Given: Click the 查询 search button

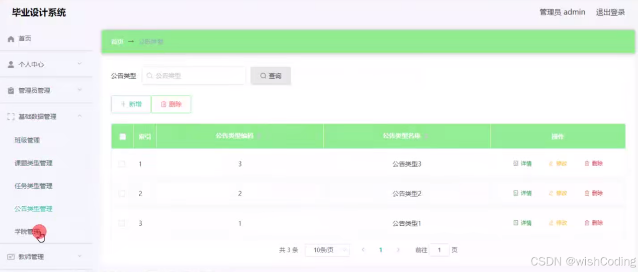Looking at the screenshot, I should 270,76.
